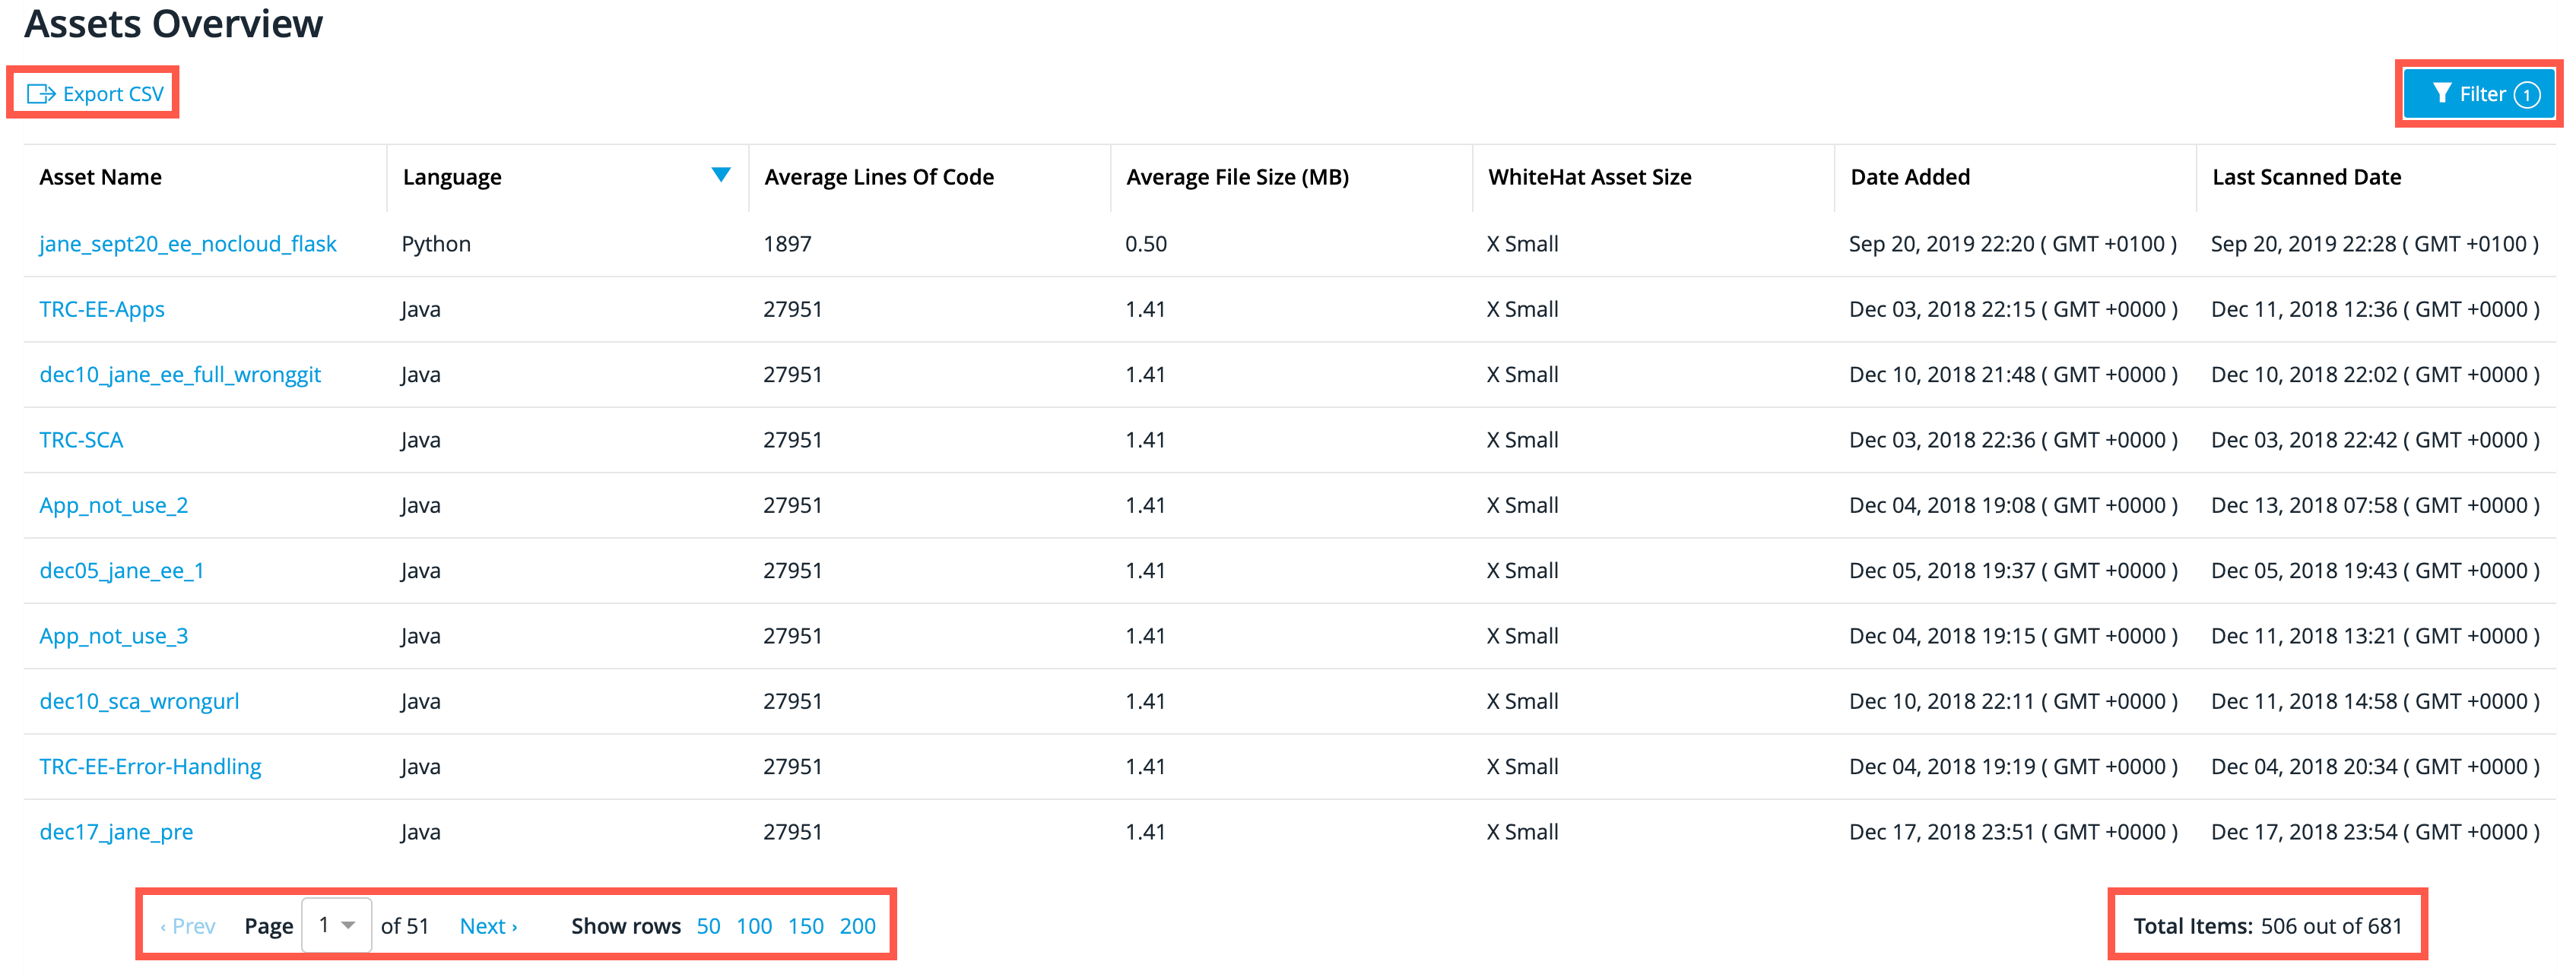Click last scanned Dec 13, 2018 07:58
Screen dimensions: 2576x974
click(x=2375, y=505)
